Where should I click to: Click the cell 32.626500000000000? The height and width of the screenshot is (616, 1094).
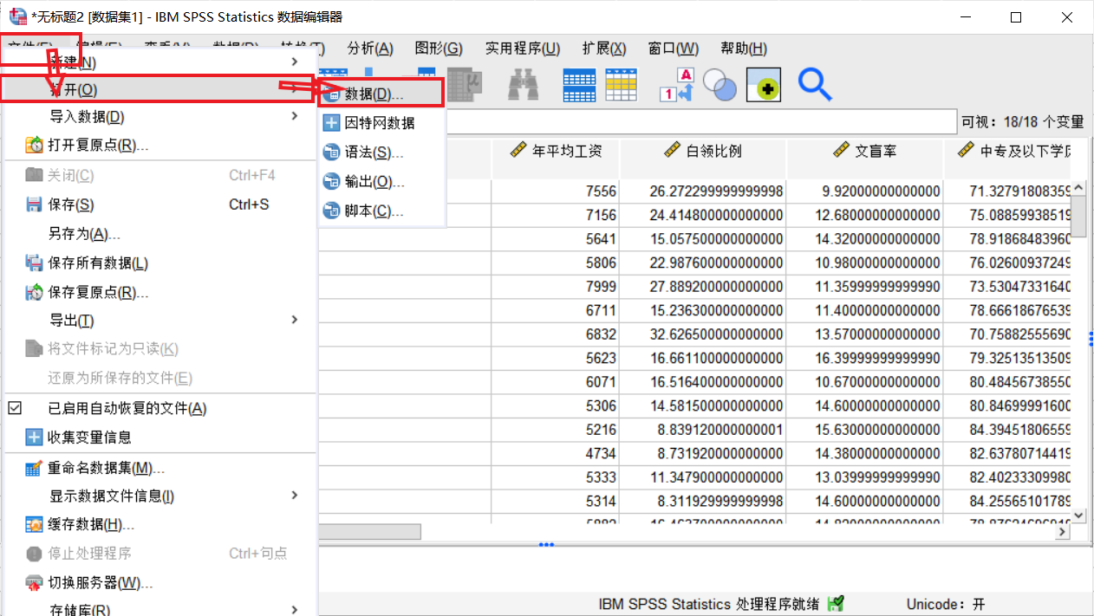(703, 334)
